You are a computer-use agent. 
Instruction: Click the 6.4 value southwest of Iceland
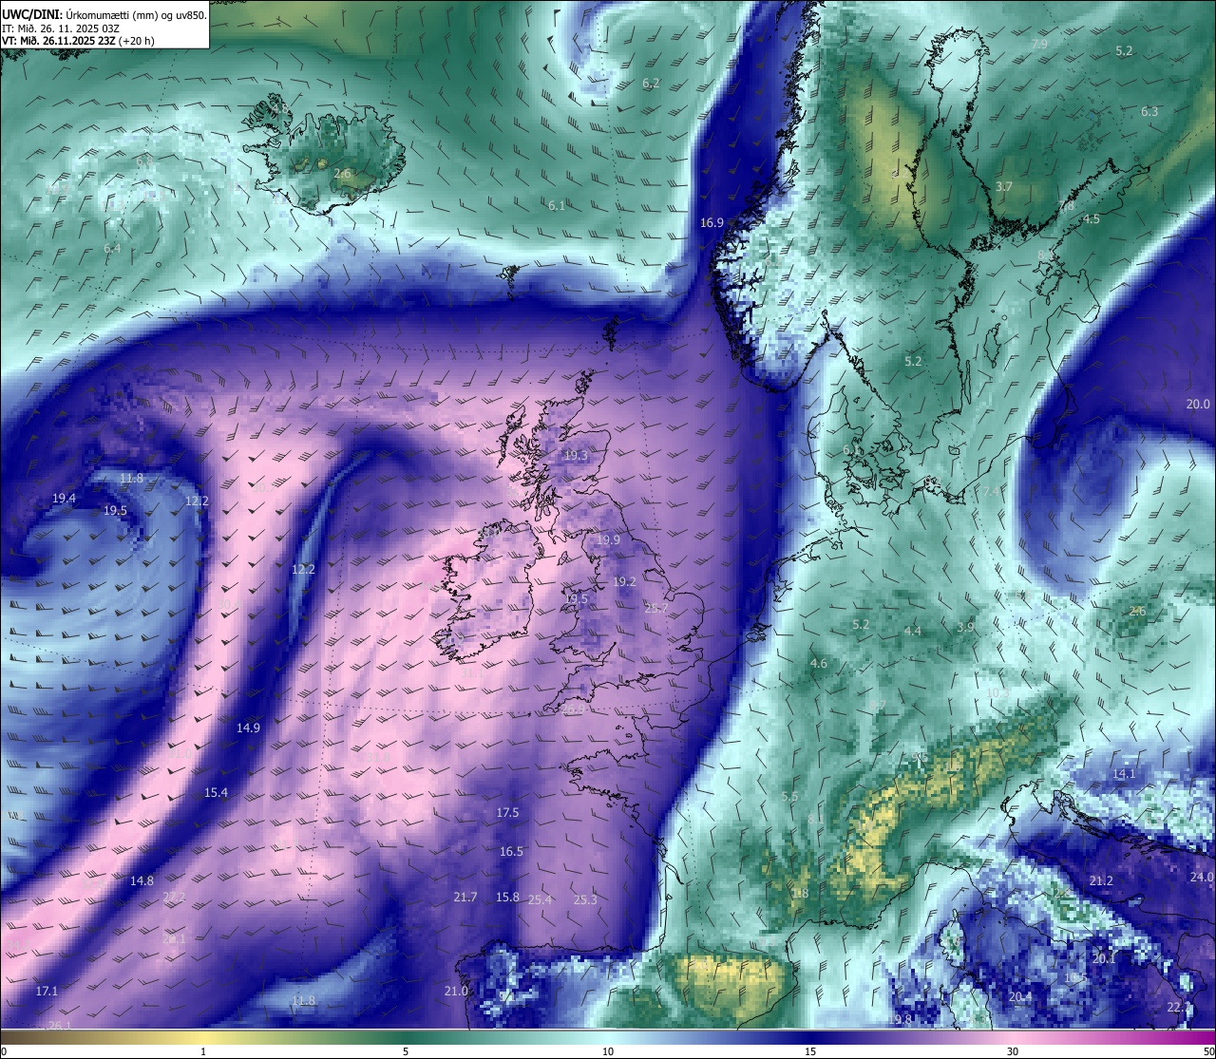[x=112, y=249]
